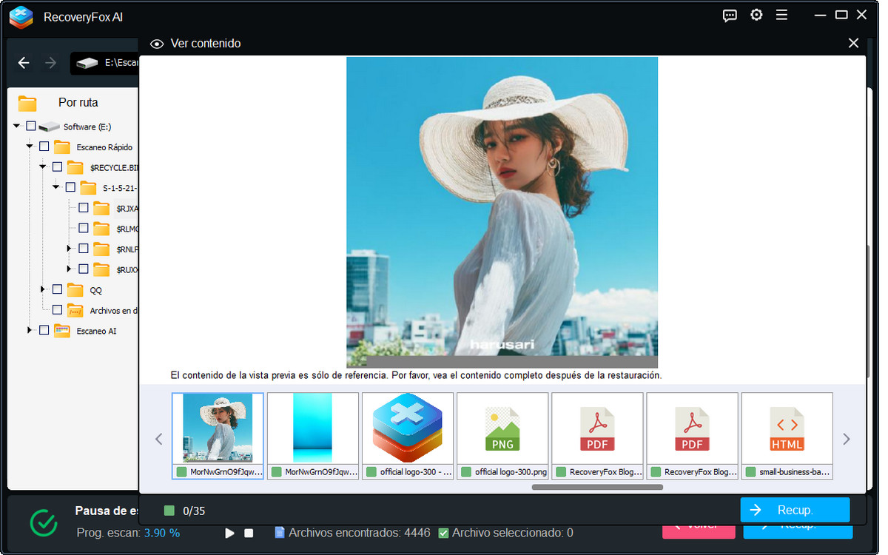Screen dimensions: 888x555
Task: Open the feedback chat icon
Action: pos(730,15)
